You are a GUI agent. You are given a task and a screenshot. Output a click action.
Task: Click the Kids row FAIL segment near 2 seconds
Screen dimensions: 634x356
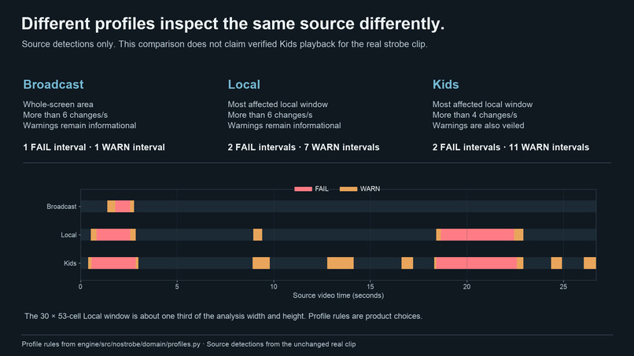tap(113, 263)
